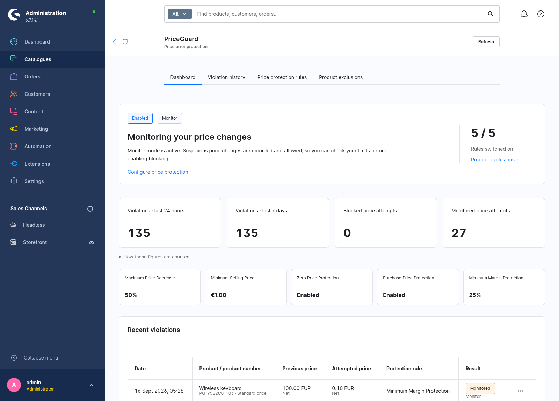Click the Monitor mode badge
Screen dimensions: 559x401
coord(169,118)
